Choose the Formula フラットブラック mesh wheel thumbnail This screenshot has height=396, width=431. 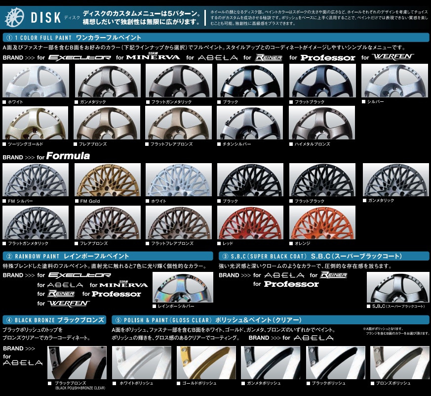(322, 179)
